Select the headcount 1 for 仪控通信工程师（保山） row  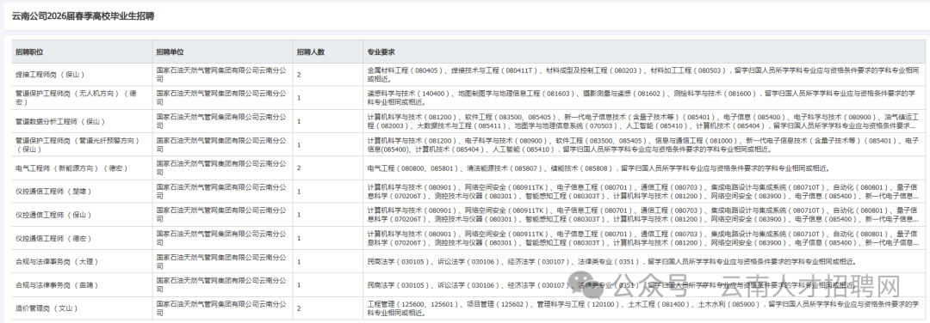tap(299, 215)
